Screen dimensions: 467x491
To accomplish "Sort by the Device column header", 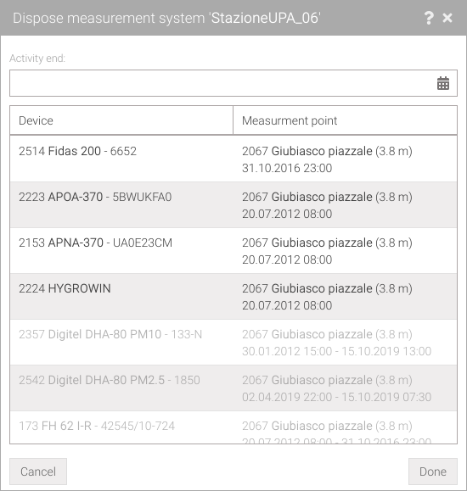I will pyautogui.click(x=121, y=120).
